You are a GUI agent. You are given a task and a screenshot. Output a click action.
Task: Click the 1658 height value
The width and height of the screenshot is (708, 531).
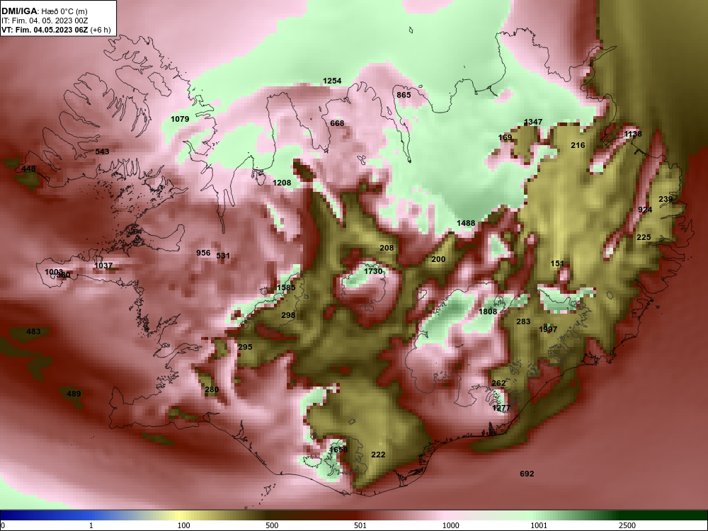coord(338,450)
